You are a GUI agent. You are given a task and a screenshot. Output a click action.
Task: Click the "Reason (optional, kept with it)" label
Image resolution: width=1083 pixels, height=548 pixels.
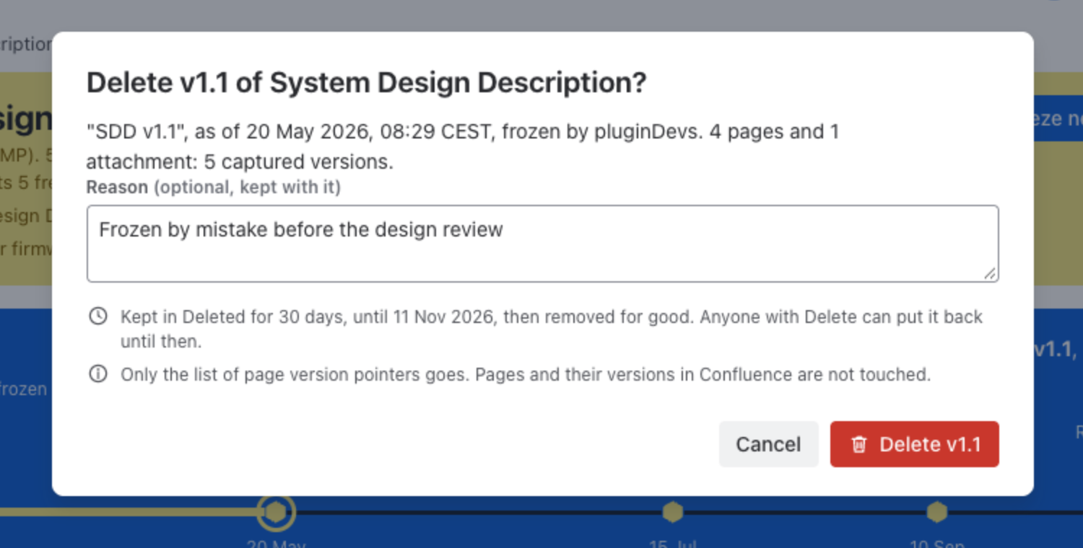point(214,187)
